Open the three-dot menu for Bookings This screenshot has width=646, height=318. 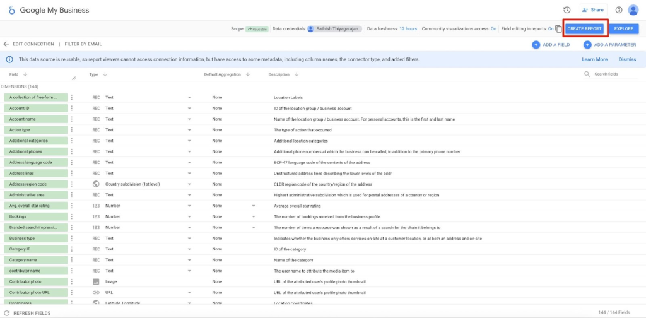(72, 216)
